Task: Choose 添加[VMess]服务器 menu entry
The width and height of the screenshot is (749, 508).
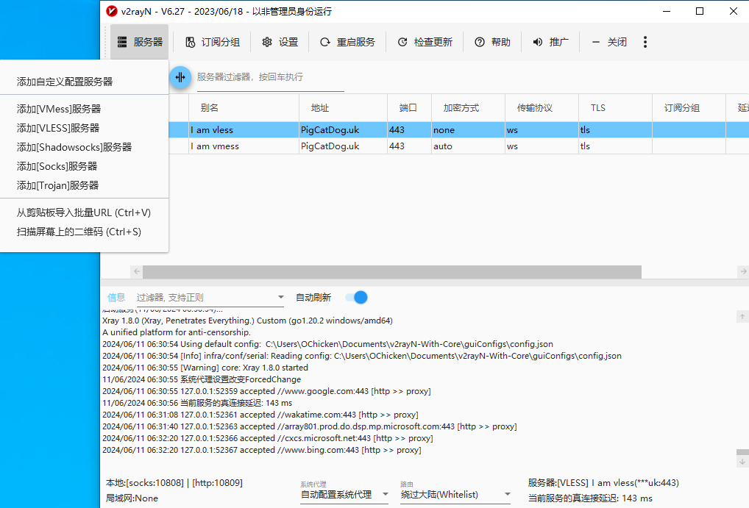Action: [59, 109]
